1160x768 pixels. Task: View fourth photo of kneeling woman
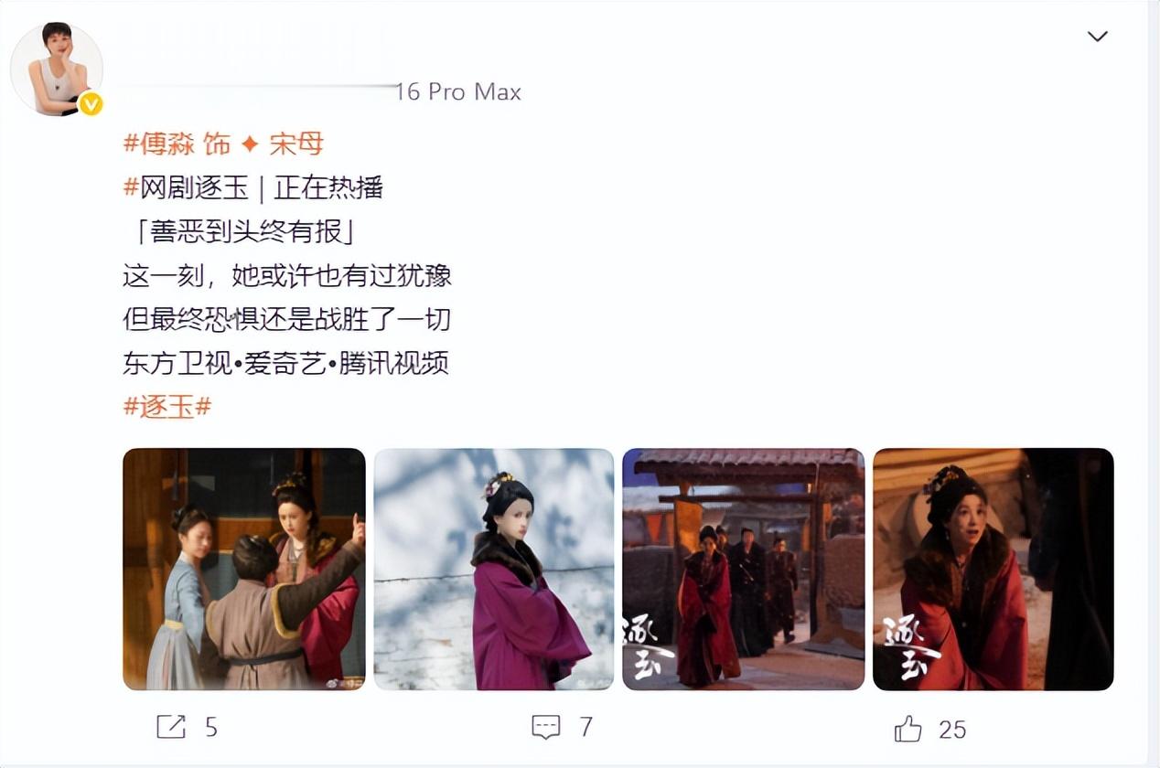pos(994,569)
